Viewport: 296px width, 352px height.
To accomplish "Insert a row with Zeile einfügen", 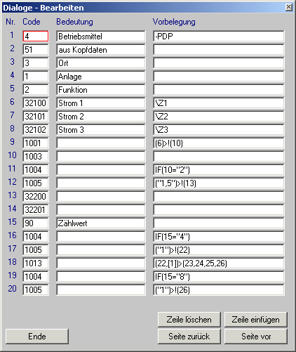I will pos(256,320).
